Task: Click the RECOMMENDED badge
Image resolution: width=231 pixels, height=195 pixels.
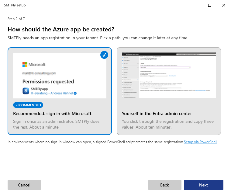Action: [x=28, y=105]
